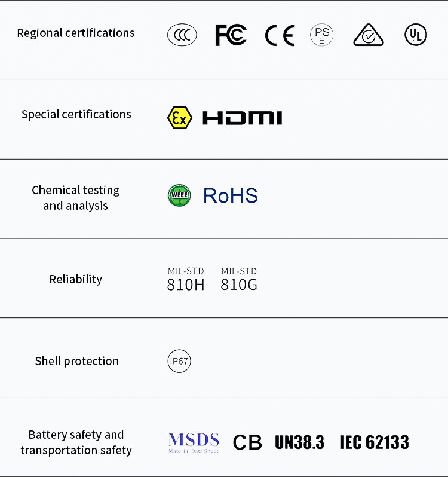Select the RCM triangle checkmark logo
This screenshot has width=448, height=477.
click(x=369, y=35)
